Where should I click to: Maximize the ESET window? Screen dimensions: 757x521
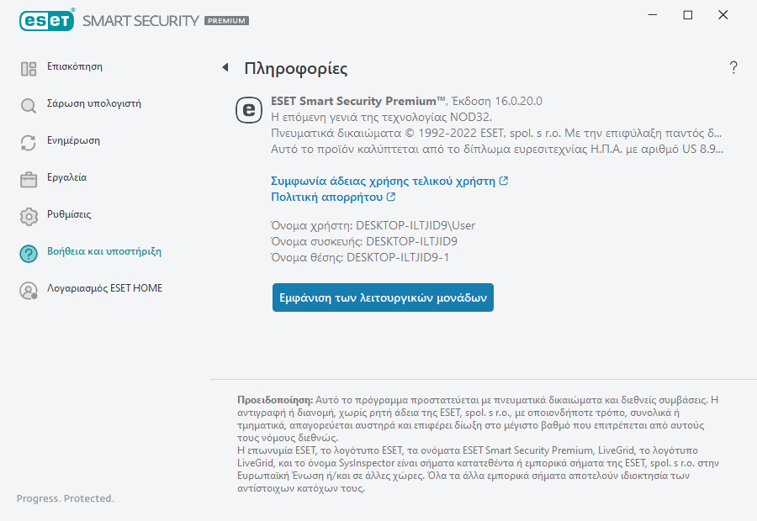click(x=688, y=15)
